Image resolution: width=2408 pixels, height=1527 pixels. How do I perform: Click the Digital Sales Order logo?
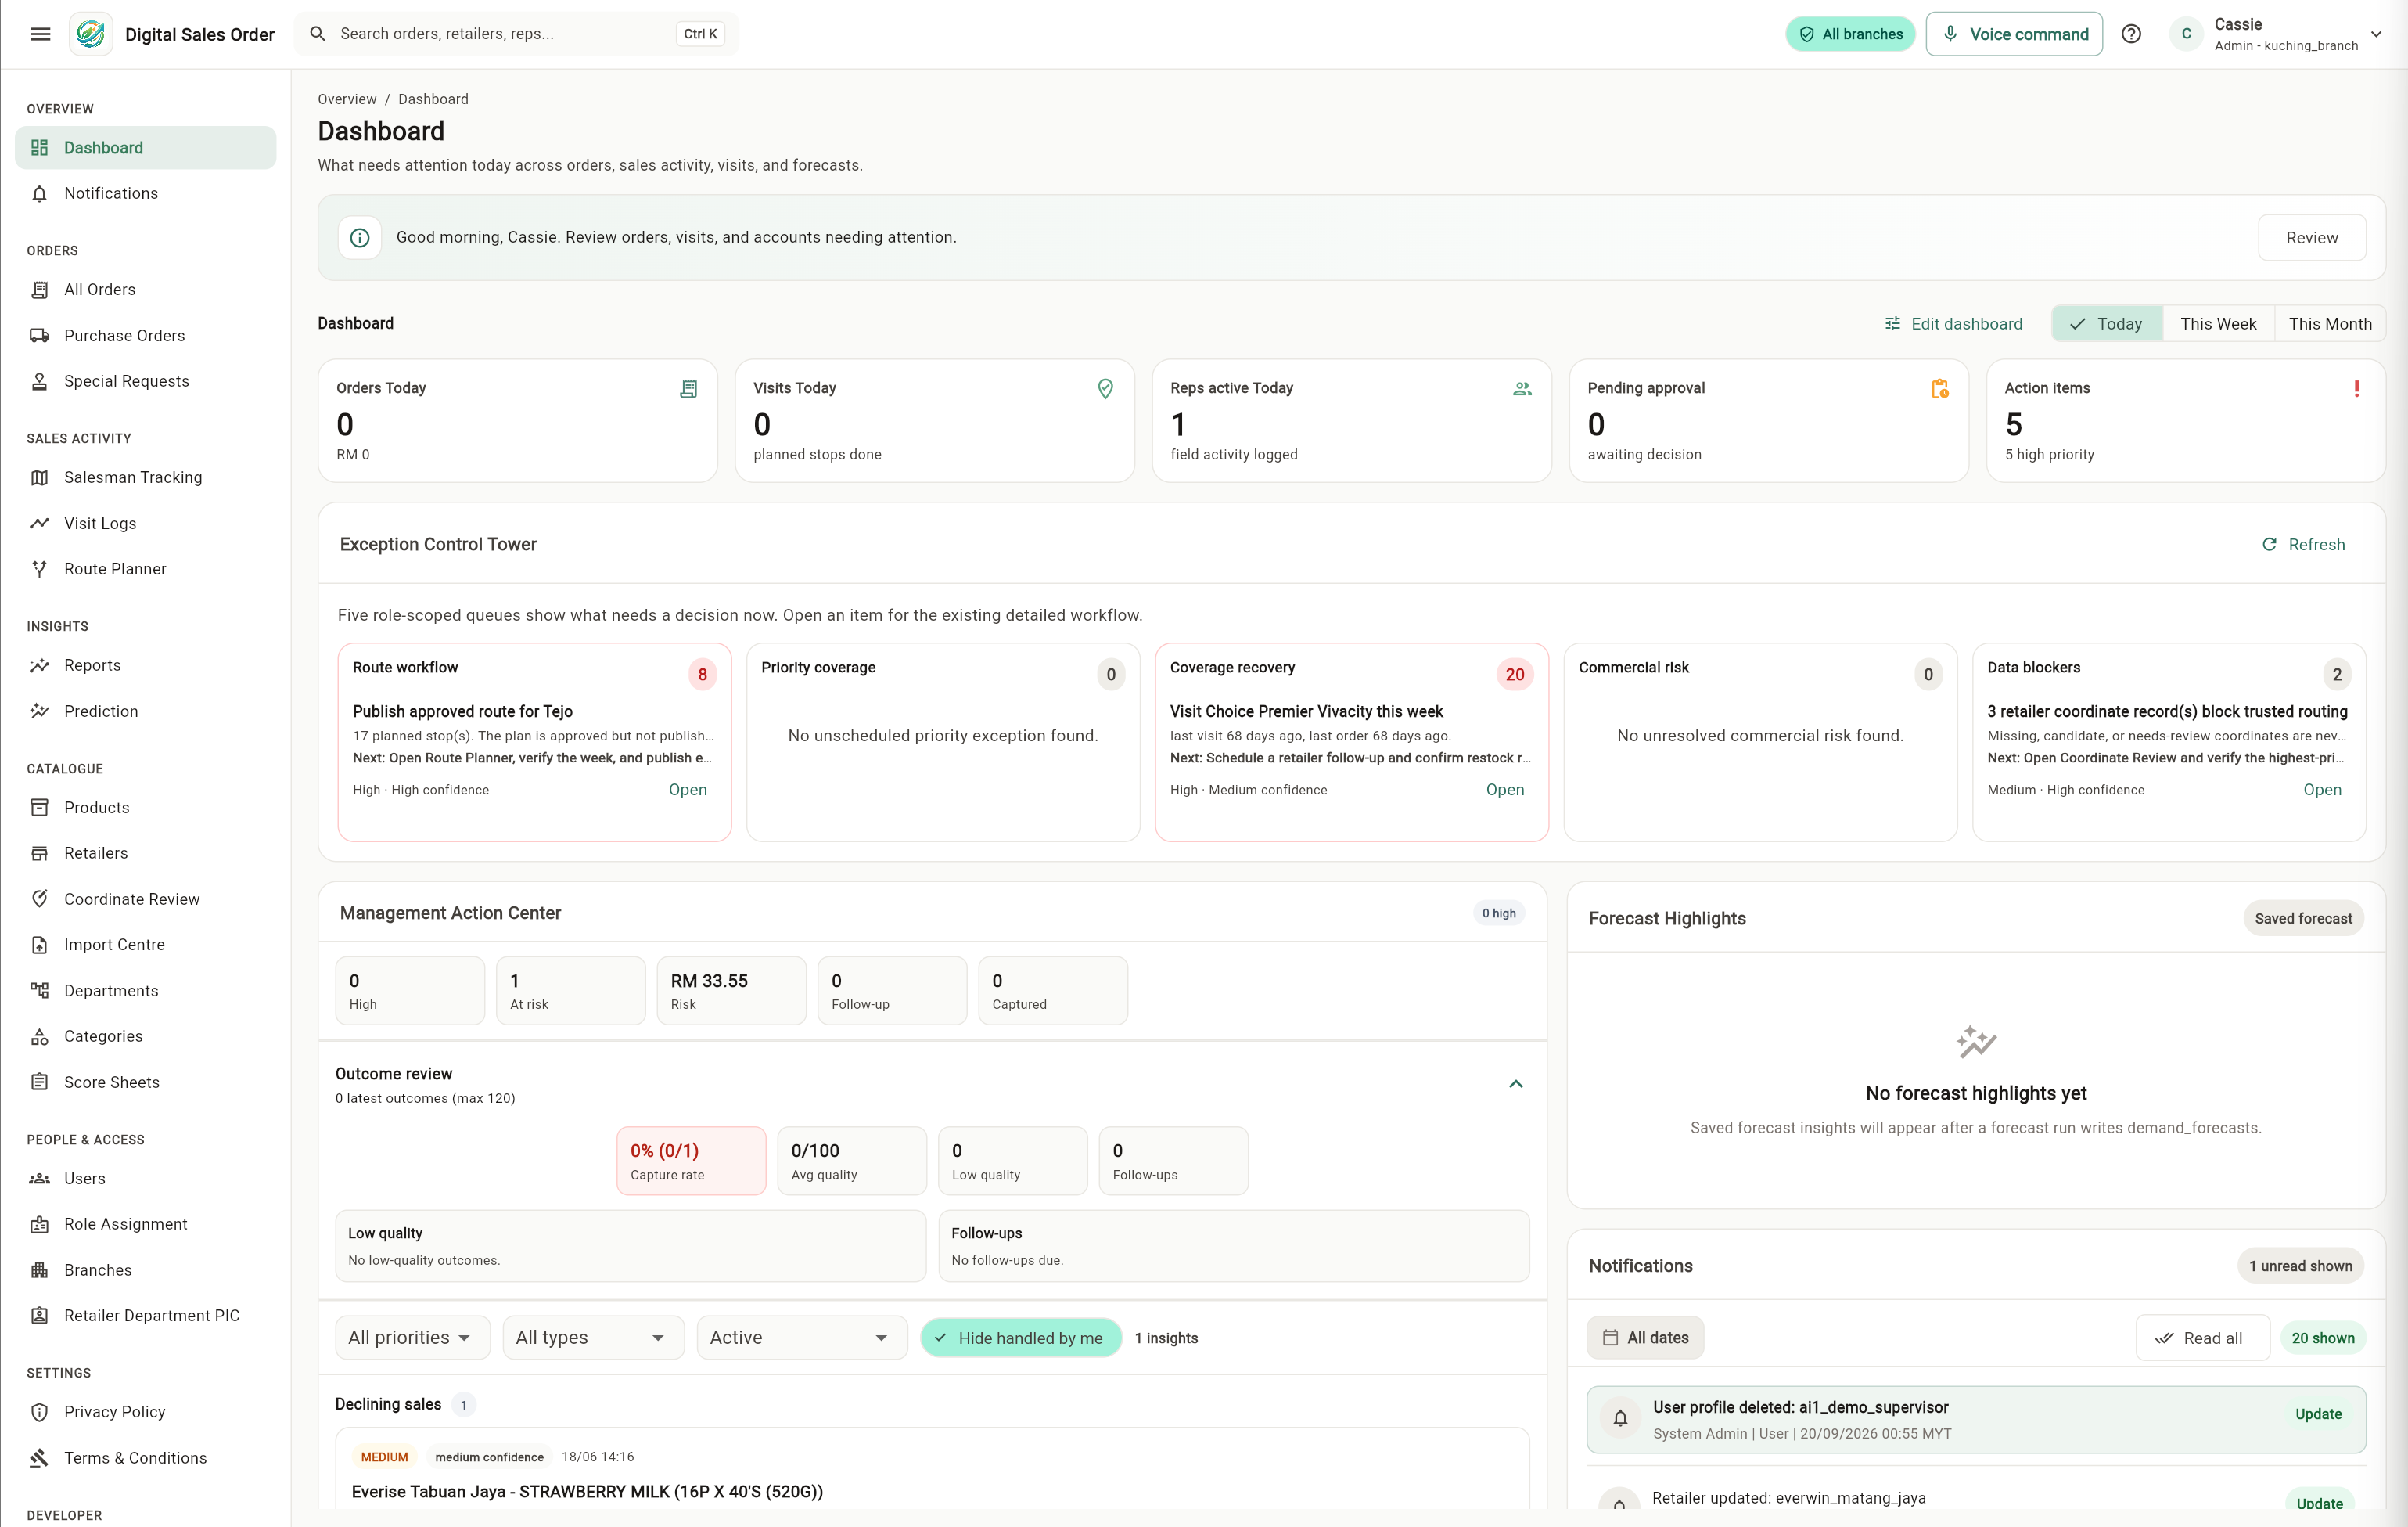tap(91, 34)
